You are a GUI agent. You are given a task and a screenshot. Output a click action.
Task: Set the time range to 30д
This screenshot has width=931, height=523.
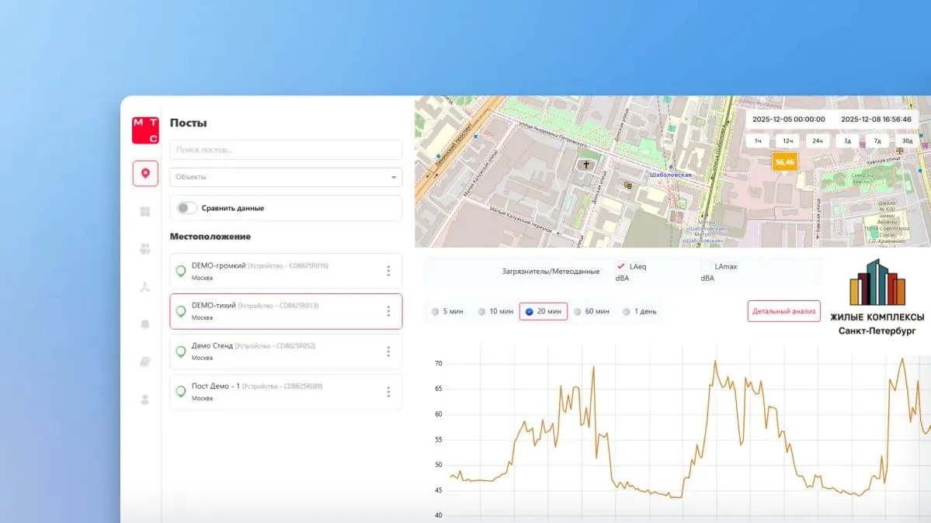point(907,140)
